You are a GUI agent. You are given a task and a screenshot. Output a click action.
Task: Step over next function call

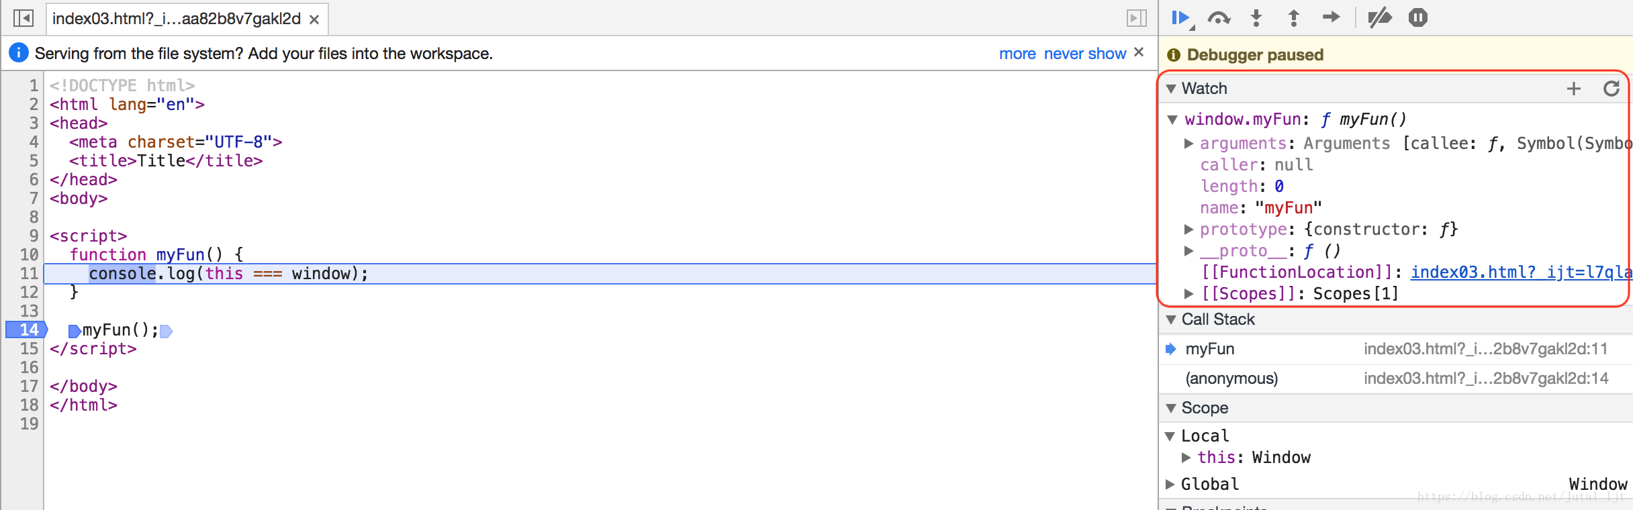[x=1219, y=18]
